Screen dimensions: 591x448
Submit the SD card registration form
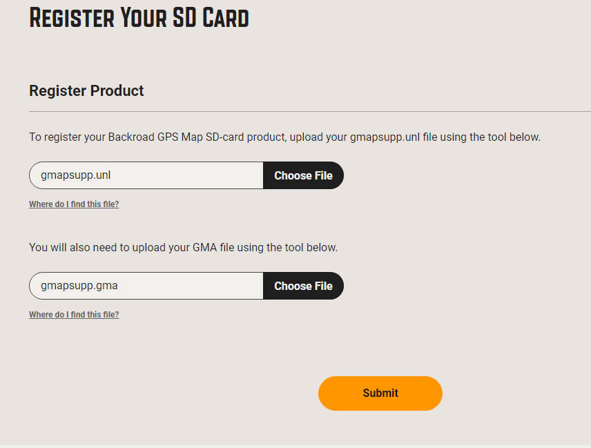point(380,393)
